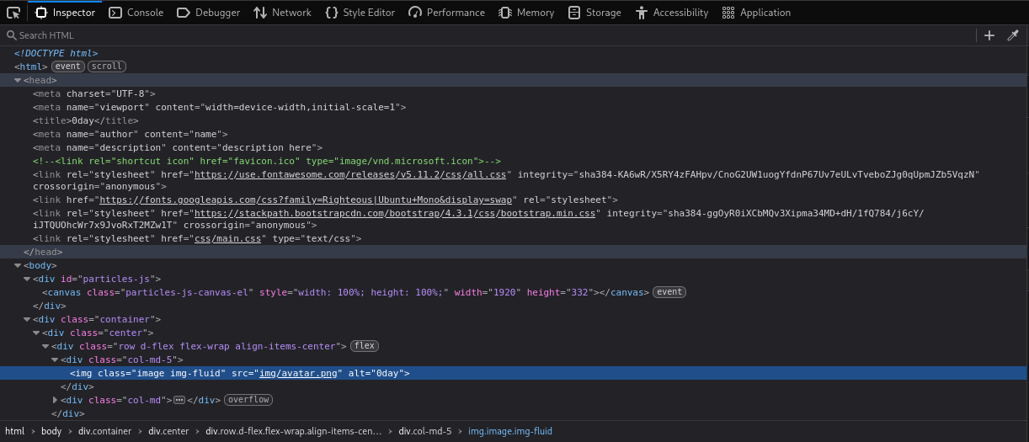
Task: Click the scroll badge on html element
Action: pyautogui.click(x=107, y=67)
